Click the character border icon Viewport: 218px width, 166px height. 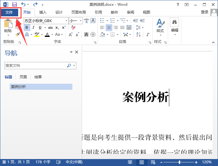tap(93, 21)
